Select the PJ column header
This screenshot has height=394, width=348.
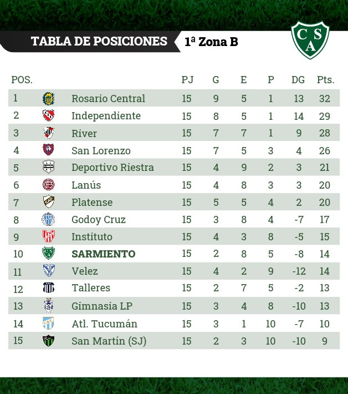(x=187, y=80)
